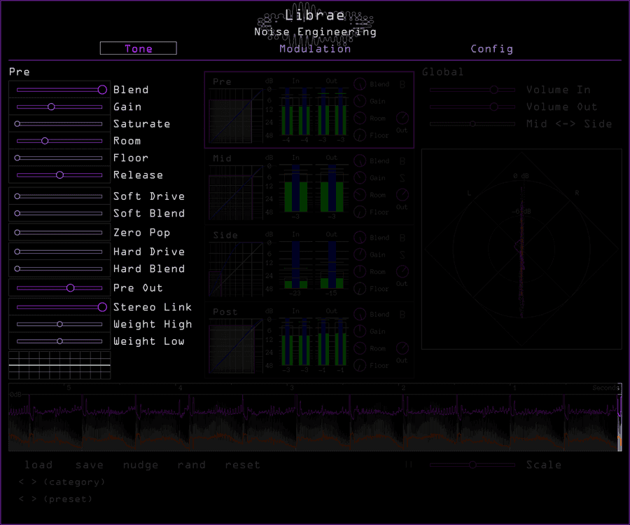This screenshot has height=525, width=630.
Task: Adjust the Room slider in Pre panel
Action: click(59, 141)
